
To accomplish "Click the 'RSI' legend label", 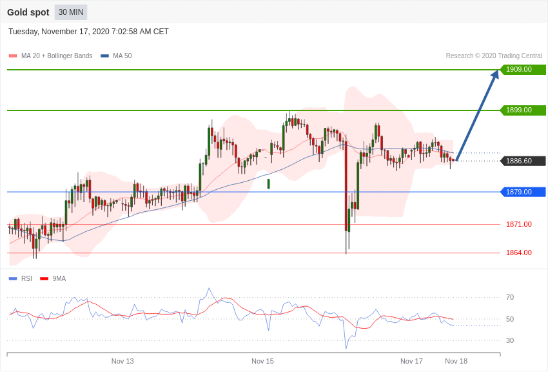I will pyautogui.click(x=26, y=278).
